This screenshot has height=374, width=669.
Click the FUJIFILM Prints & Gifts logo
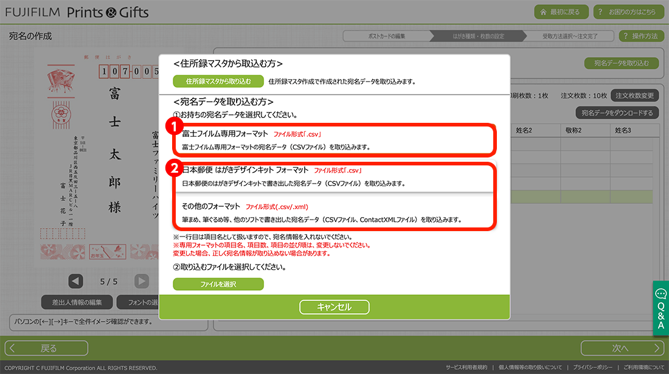click(x=77, y=12)
